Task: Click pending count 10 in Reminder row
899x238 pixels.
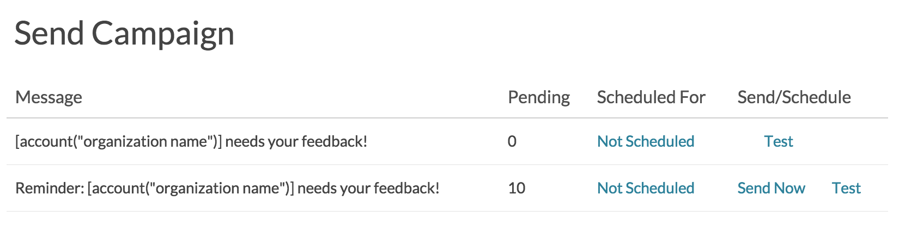Action: [x=517, y=188]
